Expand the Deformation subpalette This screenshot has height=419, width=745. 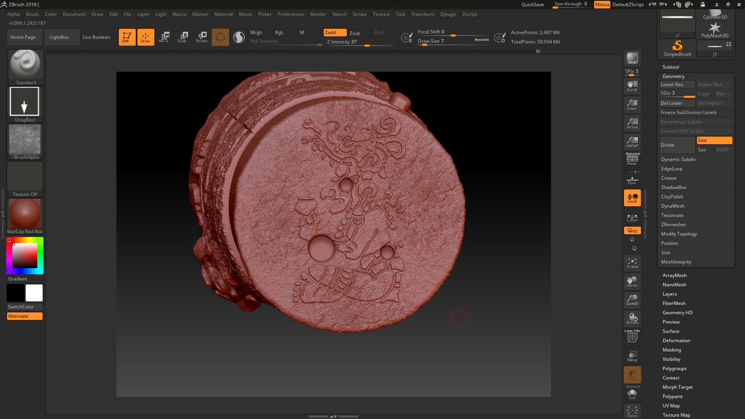676,341
